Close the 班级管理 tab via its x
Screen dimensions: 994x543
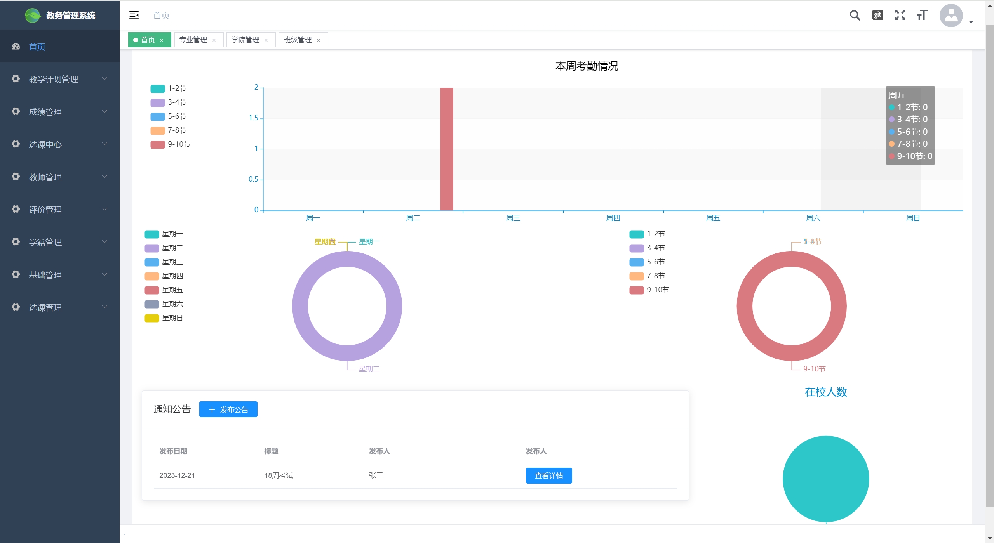319,40
